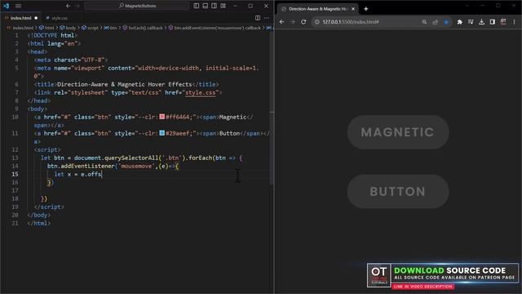Toggle bottom panel layout icon in VS Code

coord(206,6)
